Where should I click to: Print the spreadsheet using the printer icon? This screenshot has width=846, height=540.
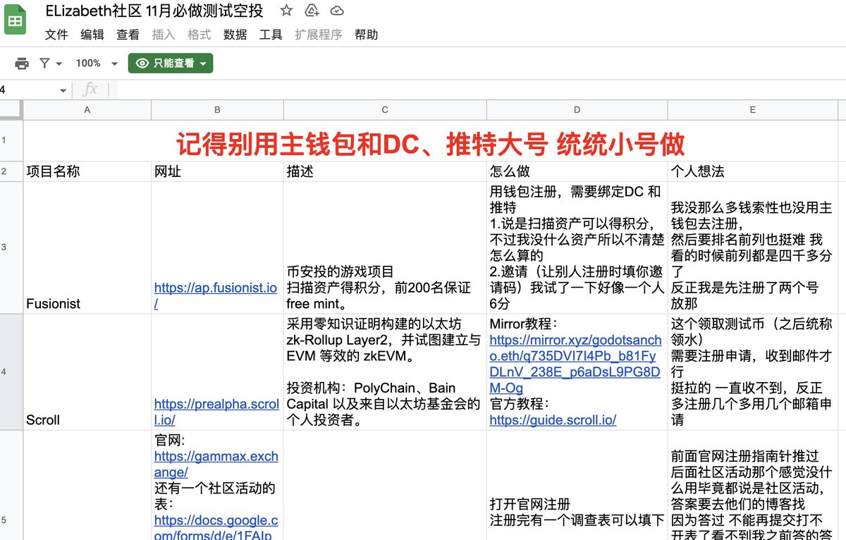(x=22, y=63)
